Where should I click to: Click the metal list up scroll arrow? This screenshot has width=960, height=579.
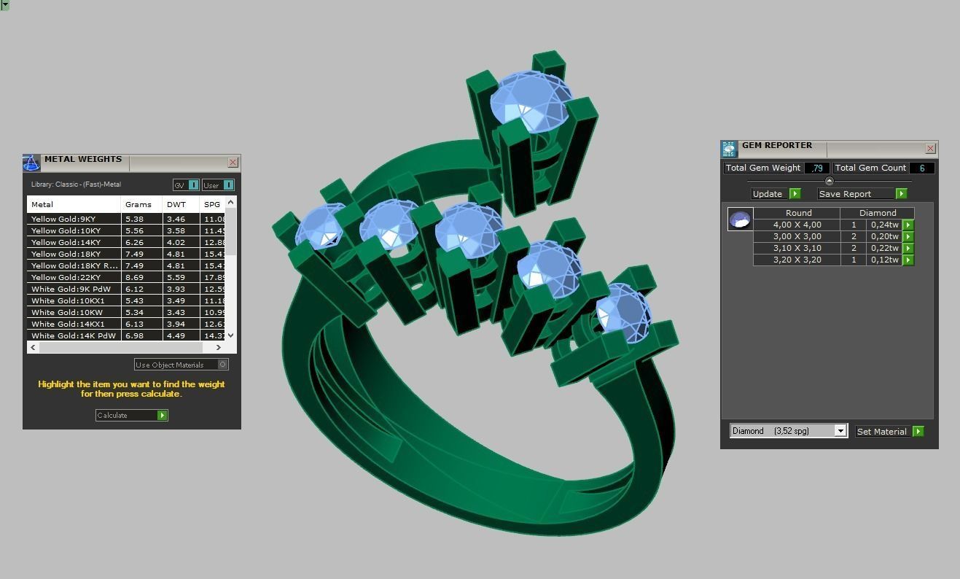[x=231, y=202]
